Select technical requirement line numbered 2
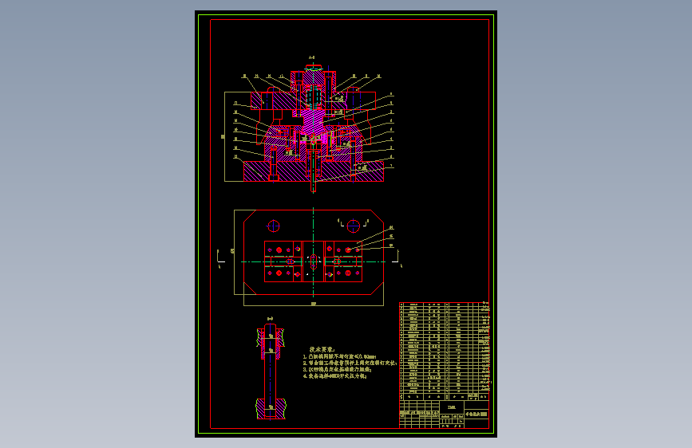 pos(350,364)
